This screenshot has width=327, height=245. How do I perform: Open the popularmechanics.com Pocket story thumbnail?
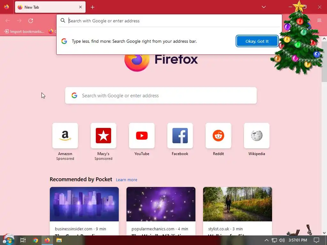coord(161,204)
